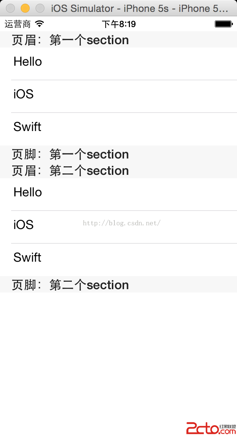Tap the carrier label 运营商
This screenshot has width=237, height=438.
tap(17, 24)
